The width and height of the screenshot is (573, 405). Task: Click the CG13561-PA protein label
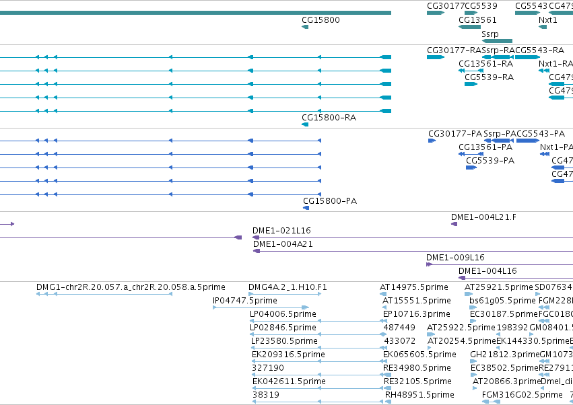point(485,147)
